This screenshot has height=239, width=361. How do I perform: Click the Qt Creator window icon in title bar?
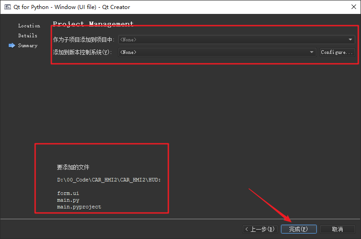click(7, 7)
